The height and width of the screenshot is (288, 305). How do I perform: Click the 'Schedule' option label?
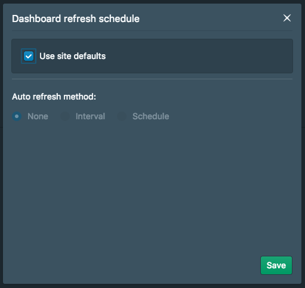pos(151,116)
